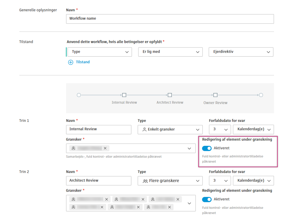Image resolution: width=291 pixels, height=216 pixels.
Task: Click the Owner Review step node in diagram
Action: (215, 95)
